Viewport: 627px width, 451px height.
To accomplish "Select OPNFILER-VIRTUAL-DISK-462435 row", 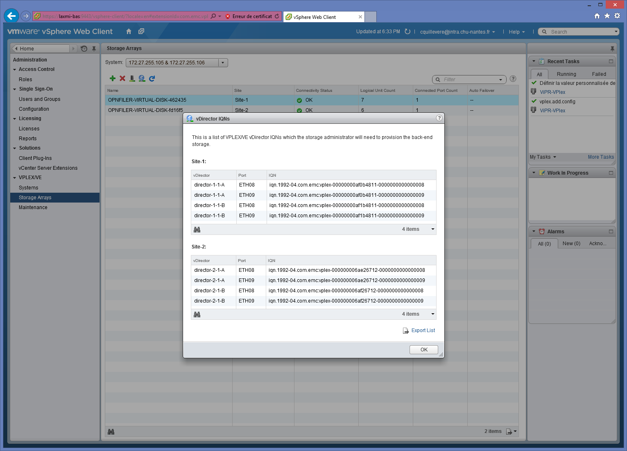I will tap(312, 100).
